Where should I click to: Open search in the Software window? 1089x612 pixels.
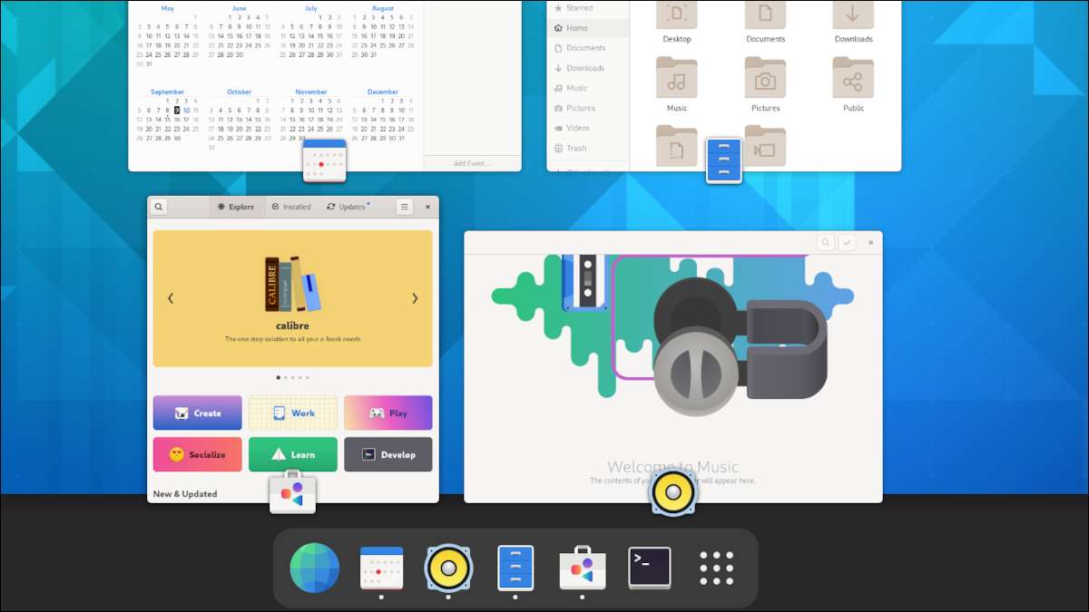(x=159, y=207)
